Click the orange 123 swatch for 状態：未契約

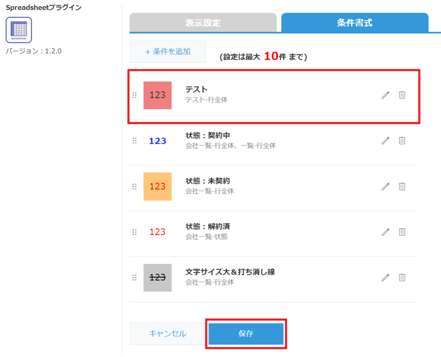(158, 186)
